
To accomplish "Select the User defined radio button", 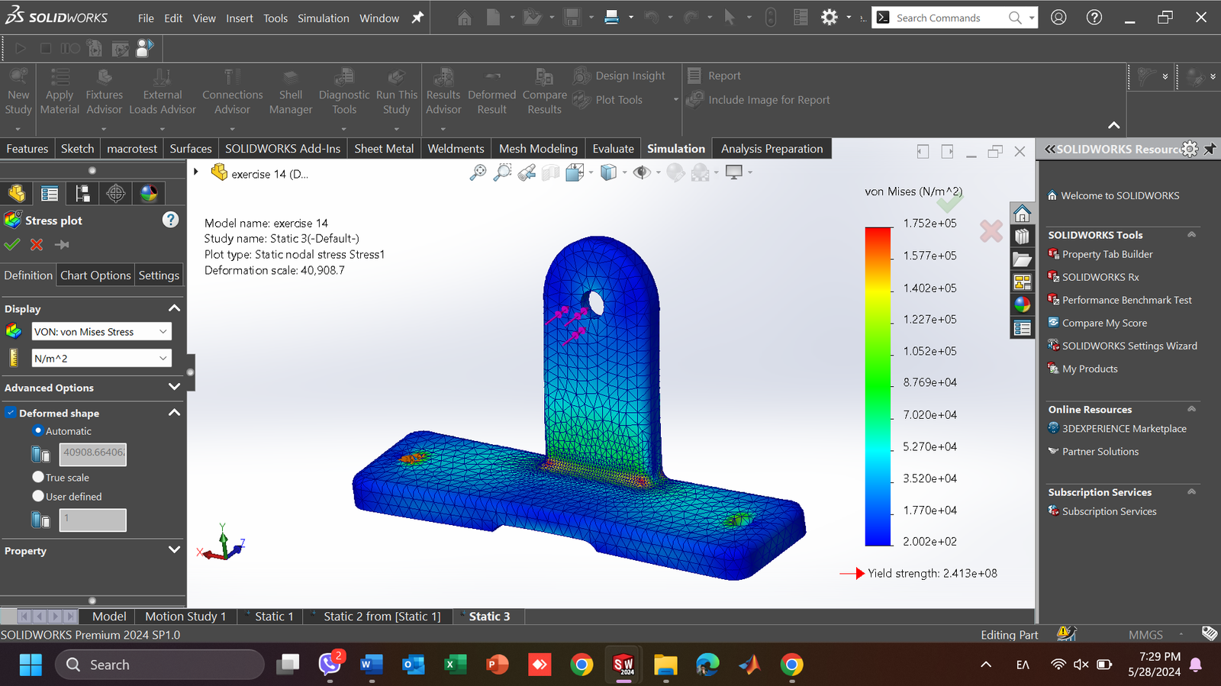I will 38,496.
